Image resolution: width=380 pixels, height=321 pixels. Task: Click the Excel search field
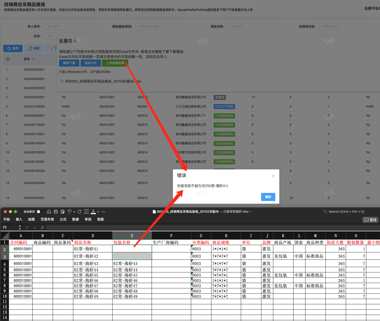350,212
